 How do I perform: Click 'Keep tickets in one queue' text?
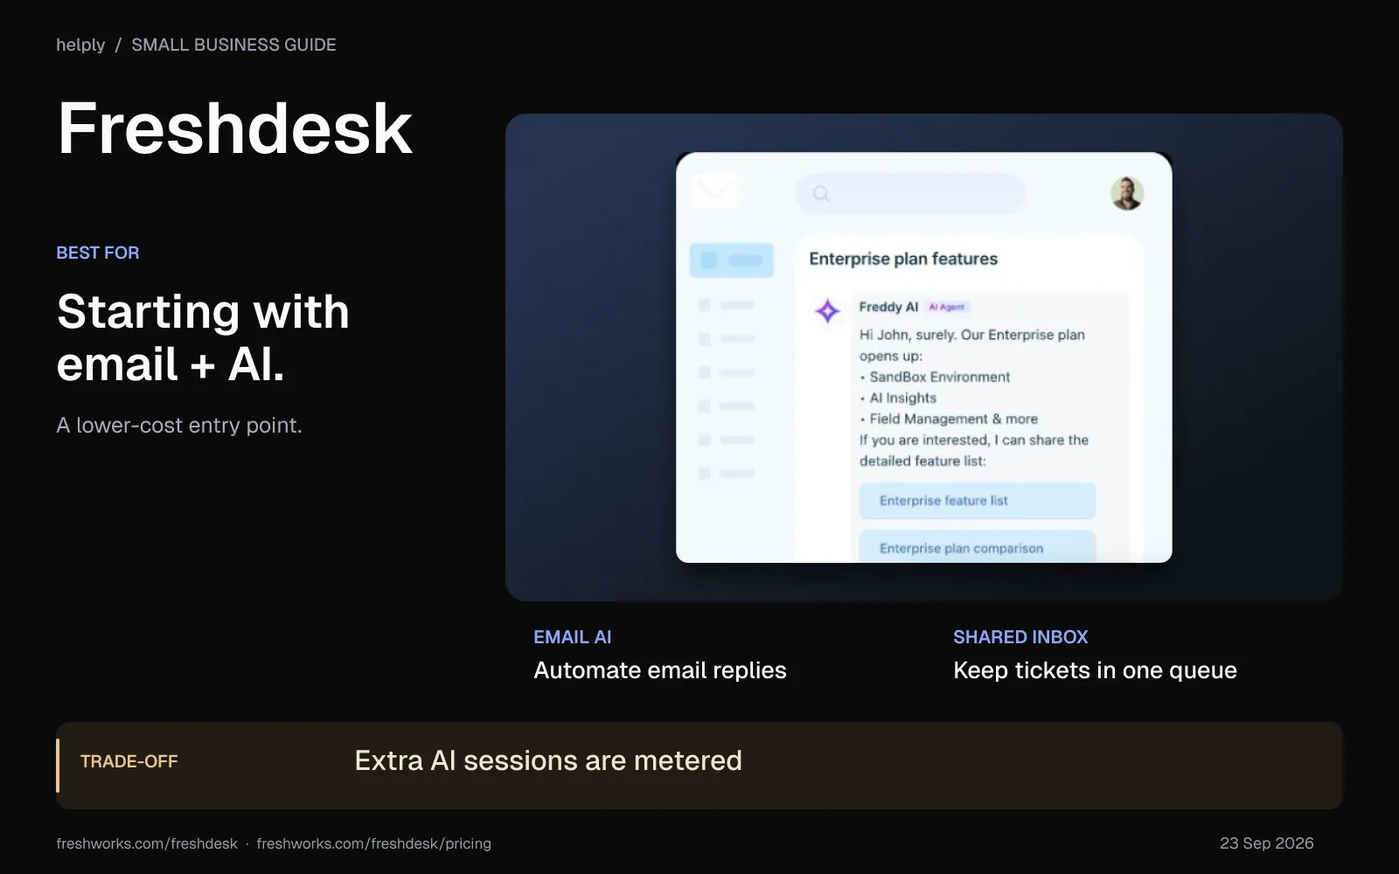point(1095,670)
